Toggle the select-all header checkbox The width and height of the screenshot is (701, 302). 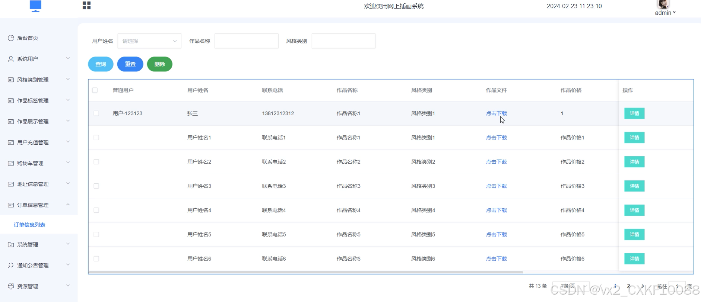click(x=95, y=90)
